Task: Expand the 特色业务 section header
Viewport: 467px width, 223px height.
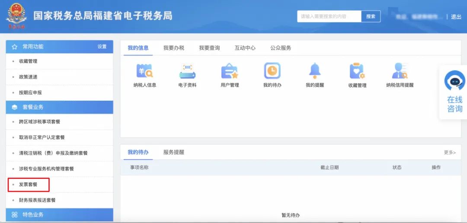Action: [x=60, y=215]
